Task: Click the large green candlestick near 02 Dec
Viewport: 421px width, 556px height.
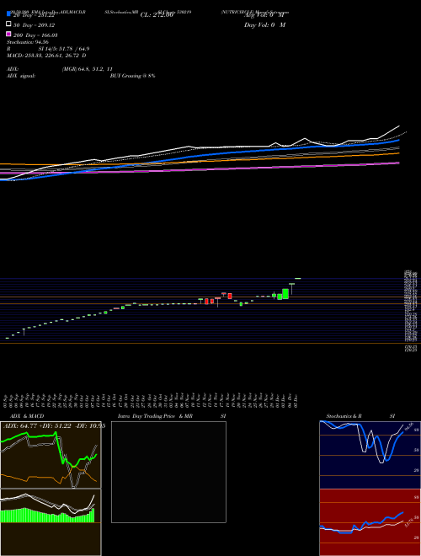Action: [x=285, y=294]
